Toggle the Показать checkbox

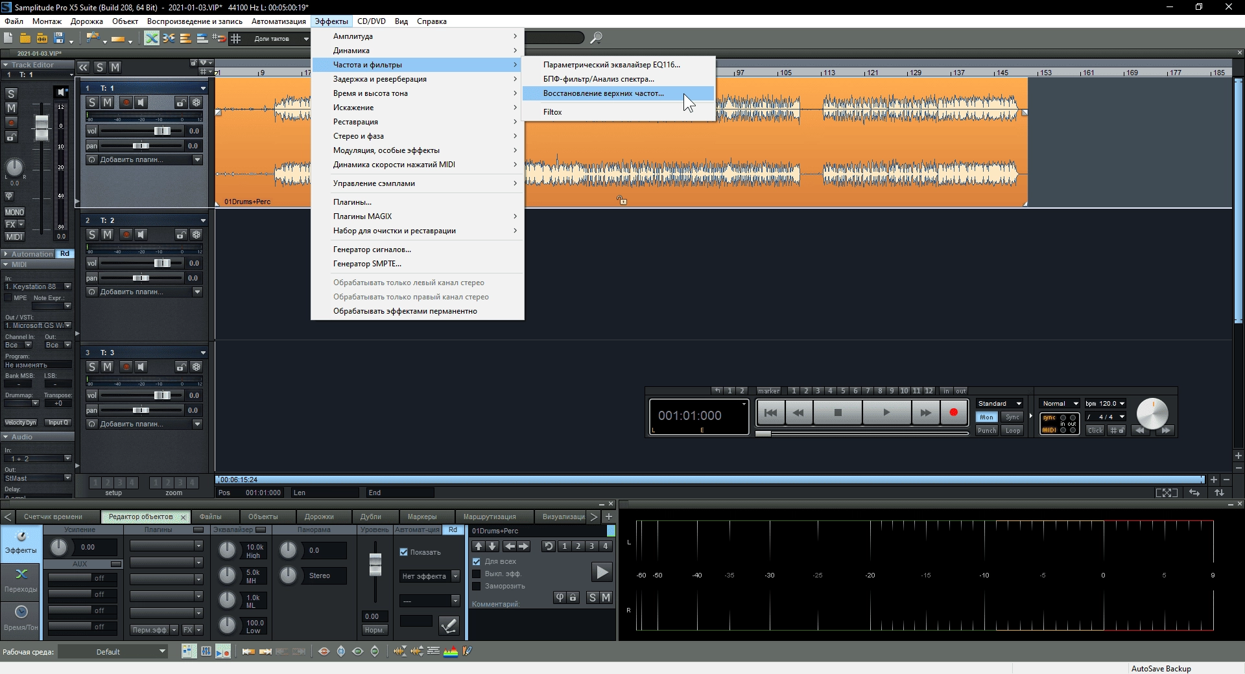(x=403, y=552)
